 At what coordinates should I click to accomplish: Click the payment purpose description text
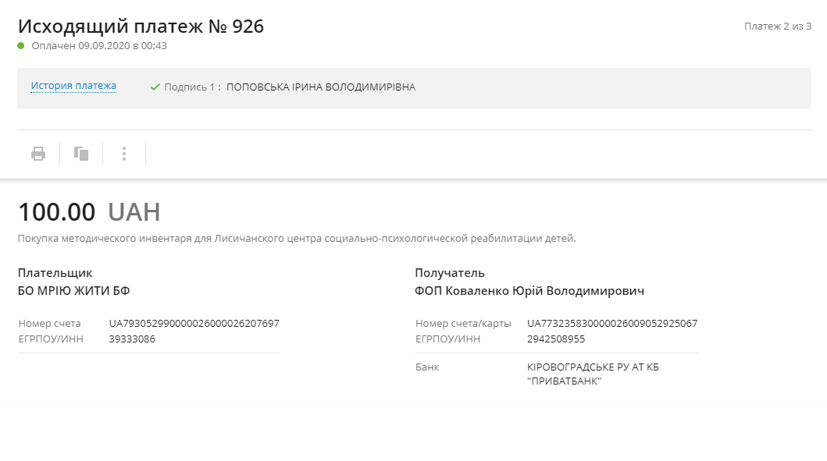(297, 238)
